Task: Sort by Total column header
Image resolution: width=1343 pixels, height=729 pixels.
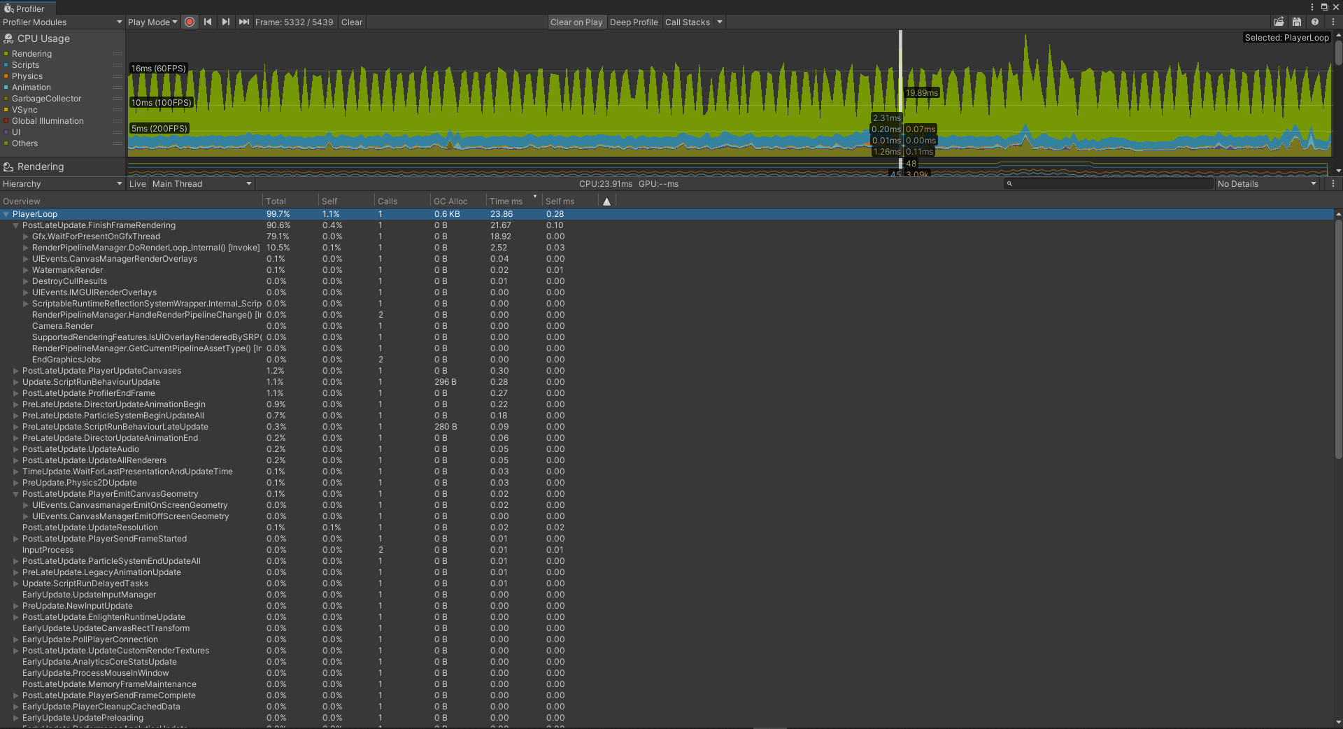Action: tap(290, 201)
